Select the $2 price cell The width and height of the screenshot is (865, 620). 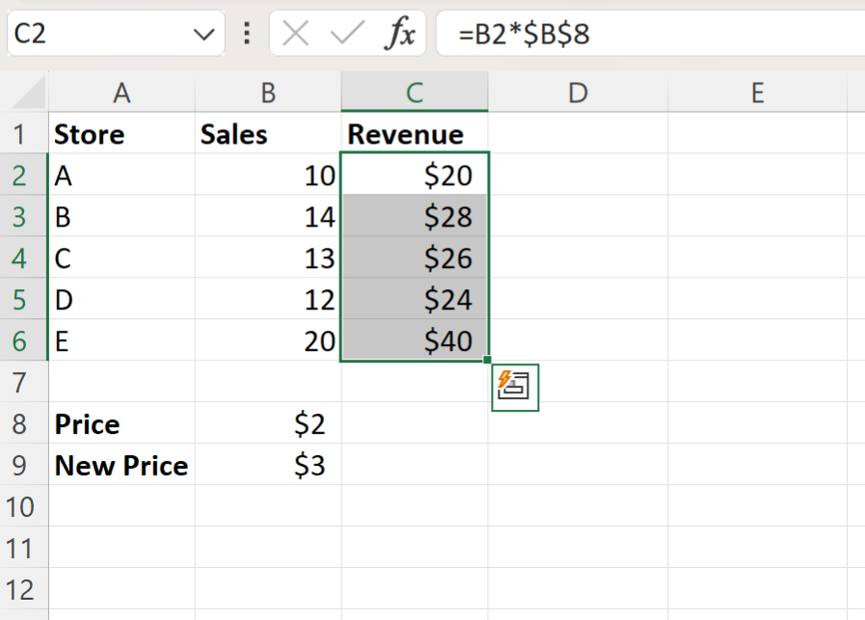[268, 423]
